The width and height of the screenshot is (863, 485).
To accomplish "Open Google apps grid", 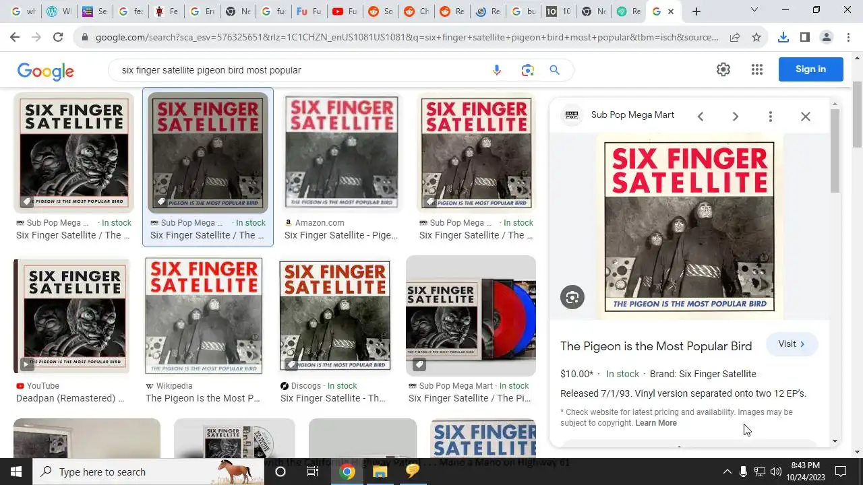I will pos(757,69).
